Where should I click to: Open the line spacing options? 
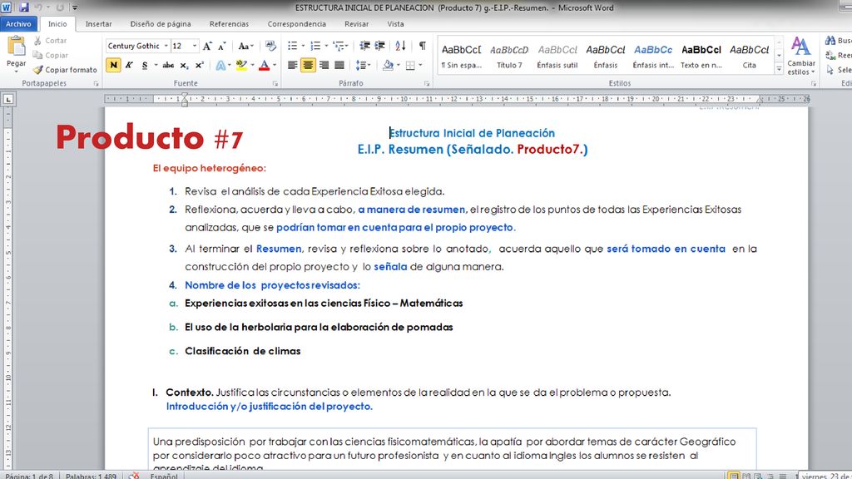pyautogui.click(x=361, y=65)
